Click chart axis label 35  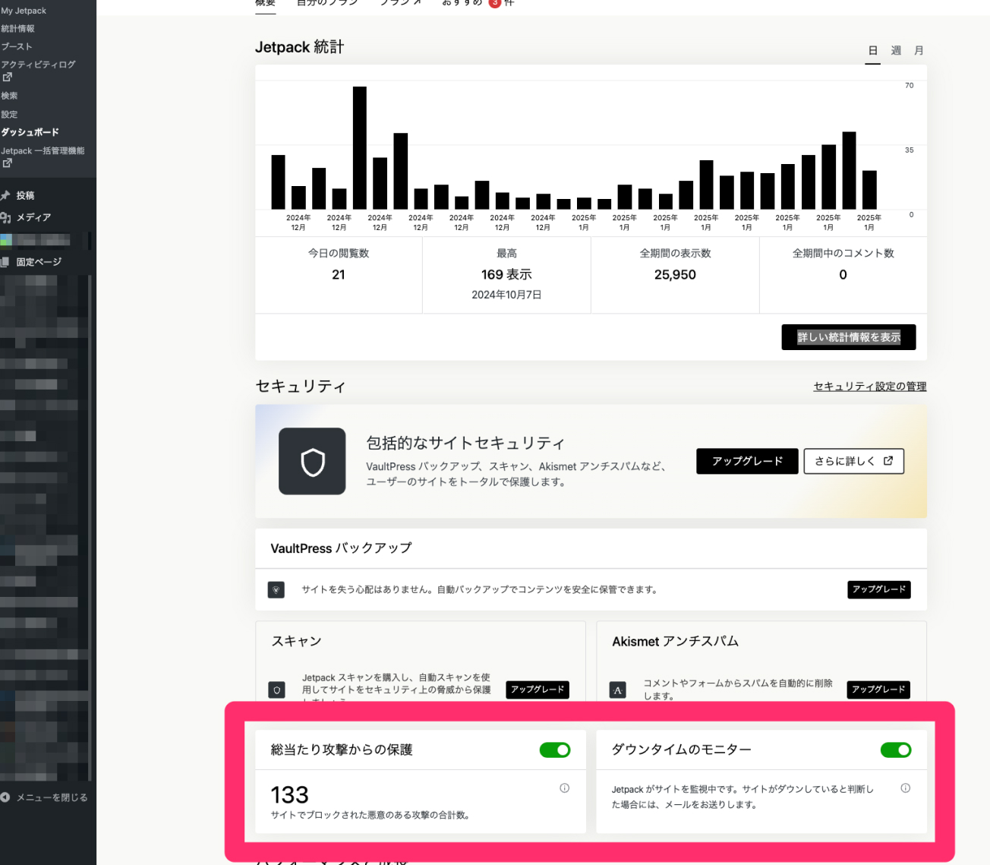click(x=910, y=150)
